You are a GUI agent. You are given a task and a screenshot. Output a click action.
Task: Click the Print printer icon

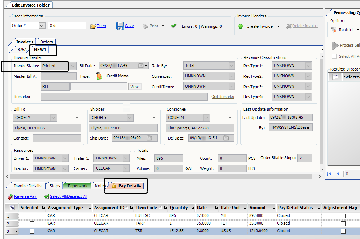point(145,26)
